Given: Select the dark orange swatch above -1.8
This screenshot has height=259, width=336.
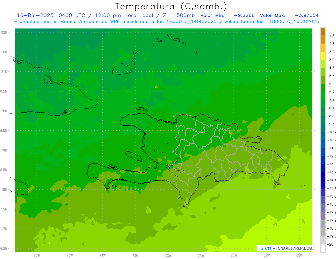Looking at the screenshot, I should pos(323,32).
